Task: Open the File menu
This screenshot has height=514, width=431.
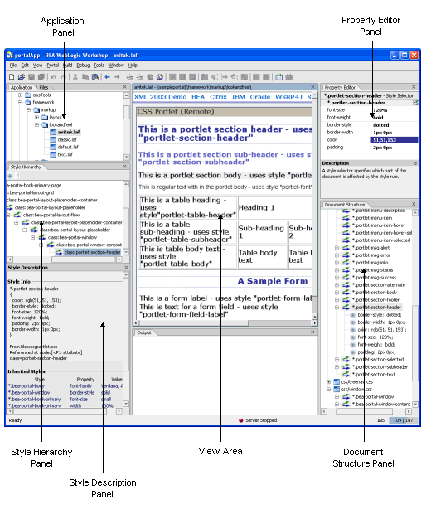Action: coord(13,65)
